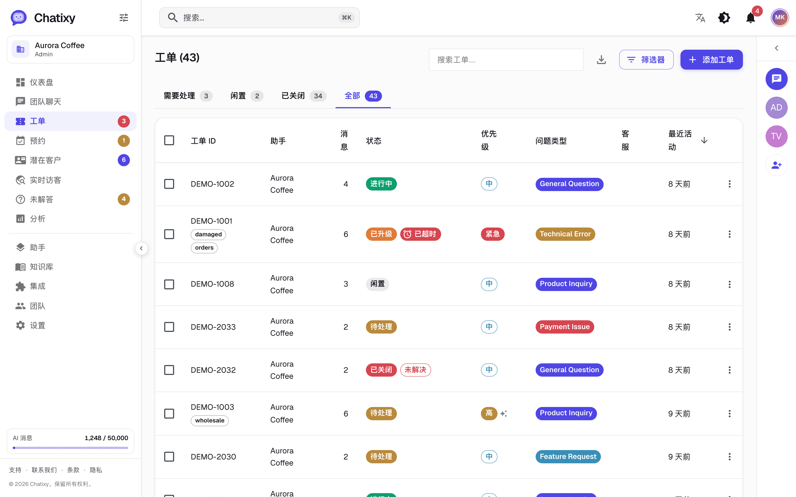Toggle select-all tickets checkbox
The height and width of the screenshot is (497, 796).
point(169,140)
